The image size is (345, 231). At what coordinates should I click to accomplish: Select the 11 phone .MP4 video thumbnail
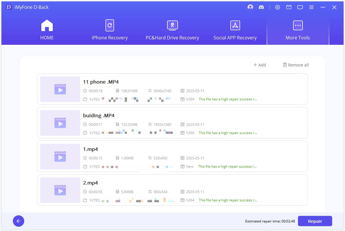60,89
